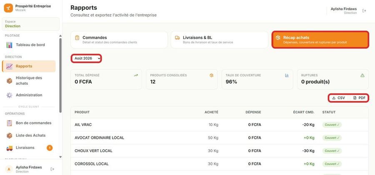Viewport: 375px width, 175px height.
Task: Click the COROSSOL LOCAL product name
Action: coord(92,164)
